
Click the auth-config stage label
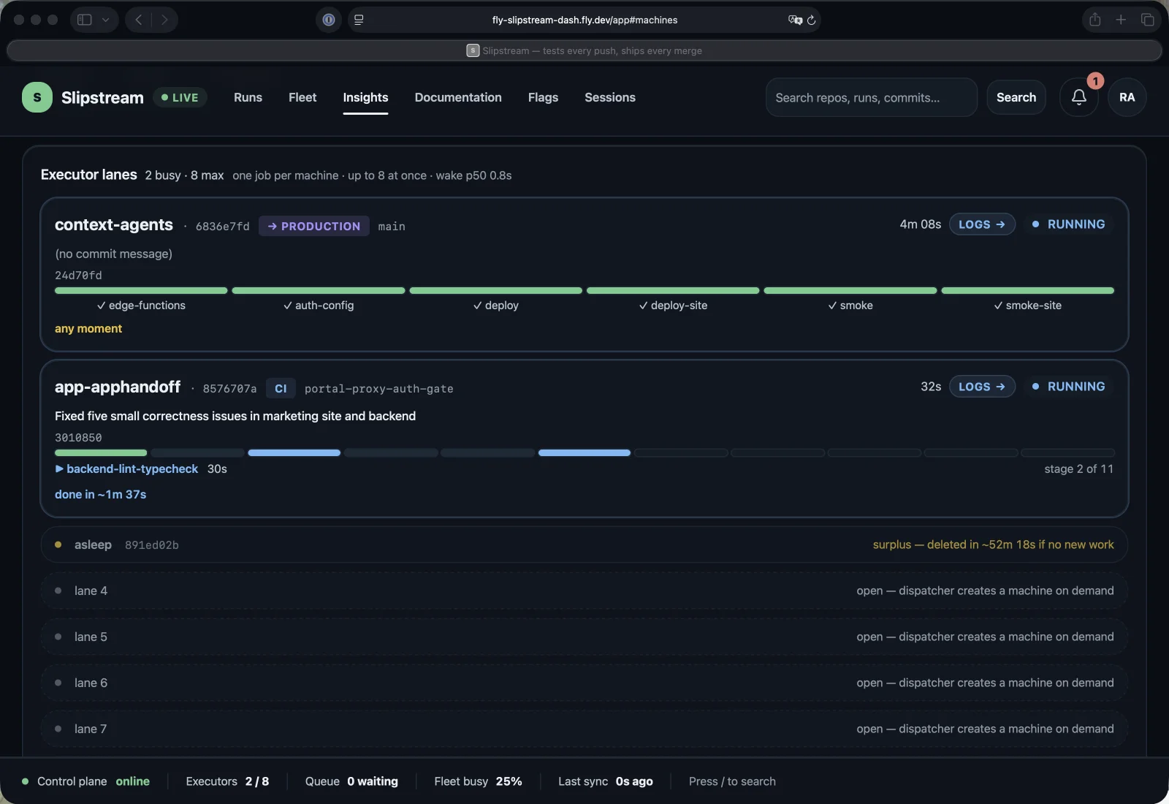click(319, 306)
